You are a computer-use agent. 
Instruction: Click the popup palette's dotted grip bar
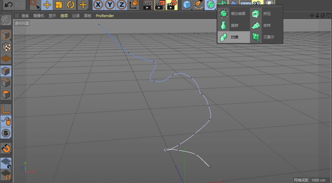[x=250, y=6]
